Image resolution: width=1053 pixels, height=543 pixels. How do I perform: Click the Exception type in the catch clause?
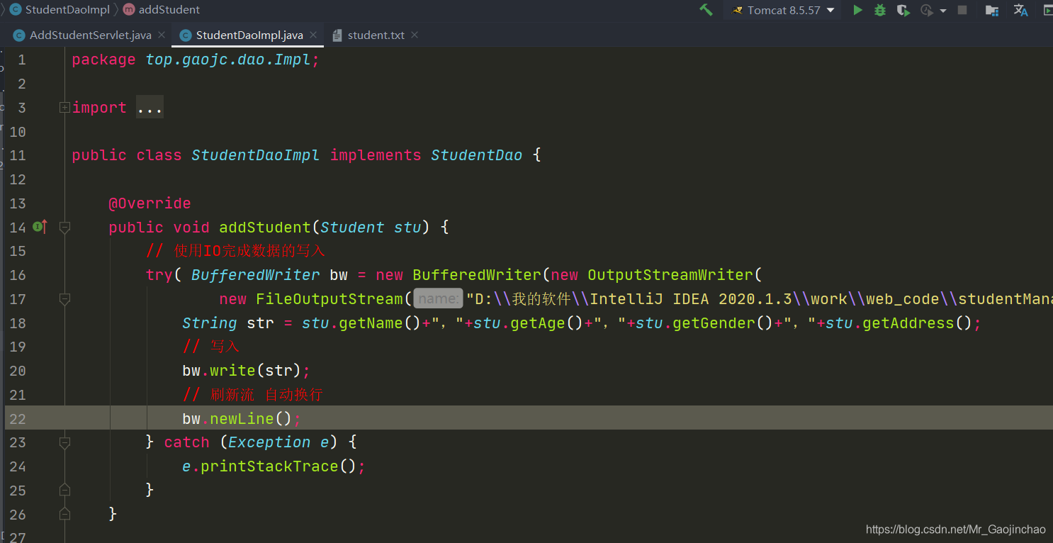click(x=269, y=442)
